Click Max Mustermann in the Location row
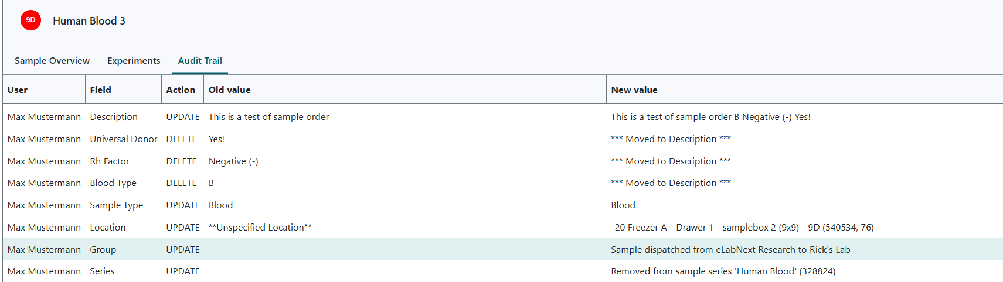Image resolution: width=1003 pixels, height=282 pixels. click(x=44, y=228)
